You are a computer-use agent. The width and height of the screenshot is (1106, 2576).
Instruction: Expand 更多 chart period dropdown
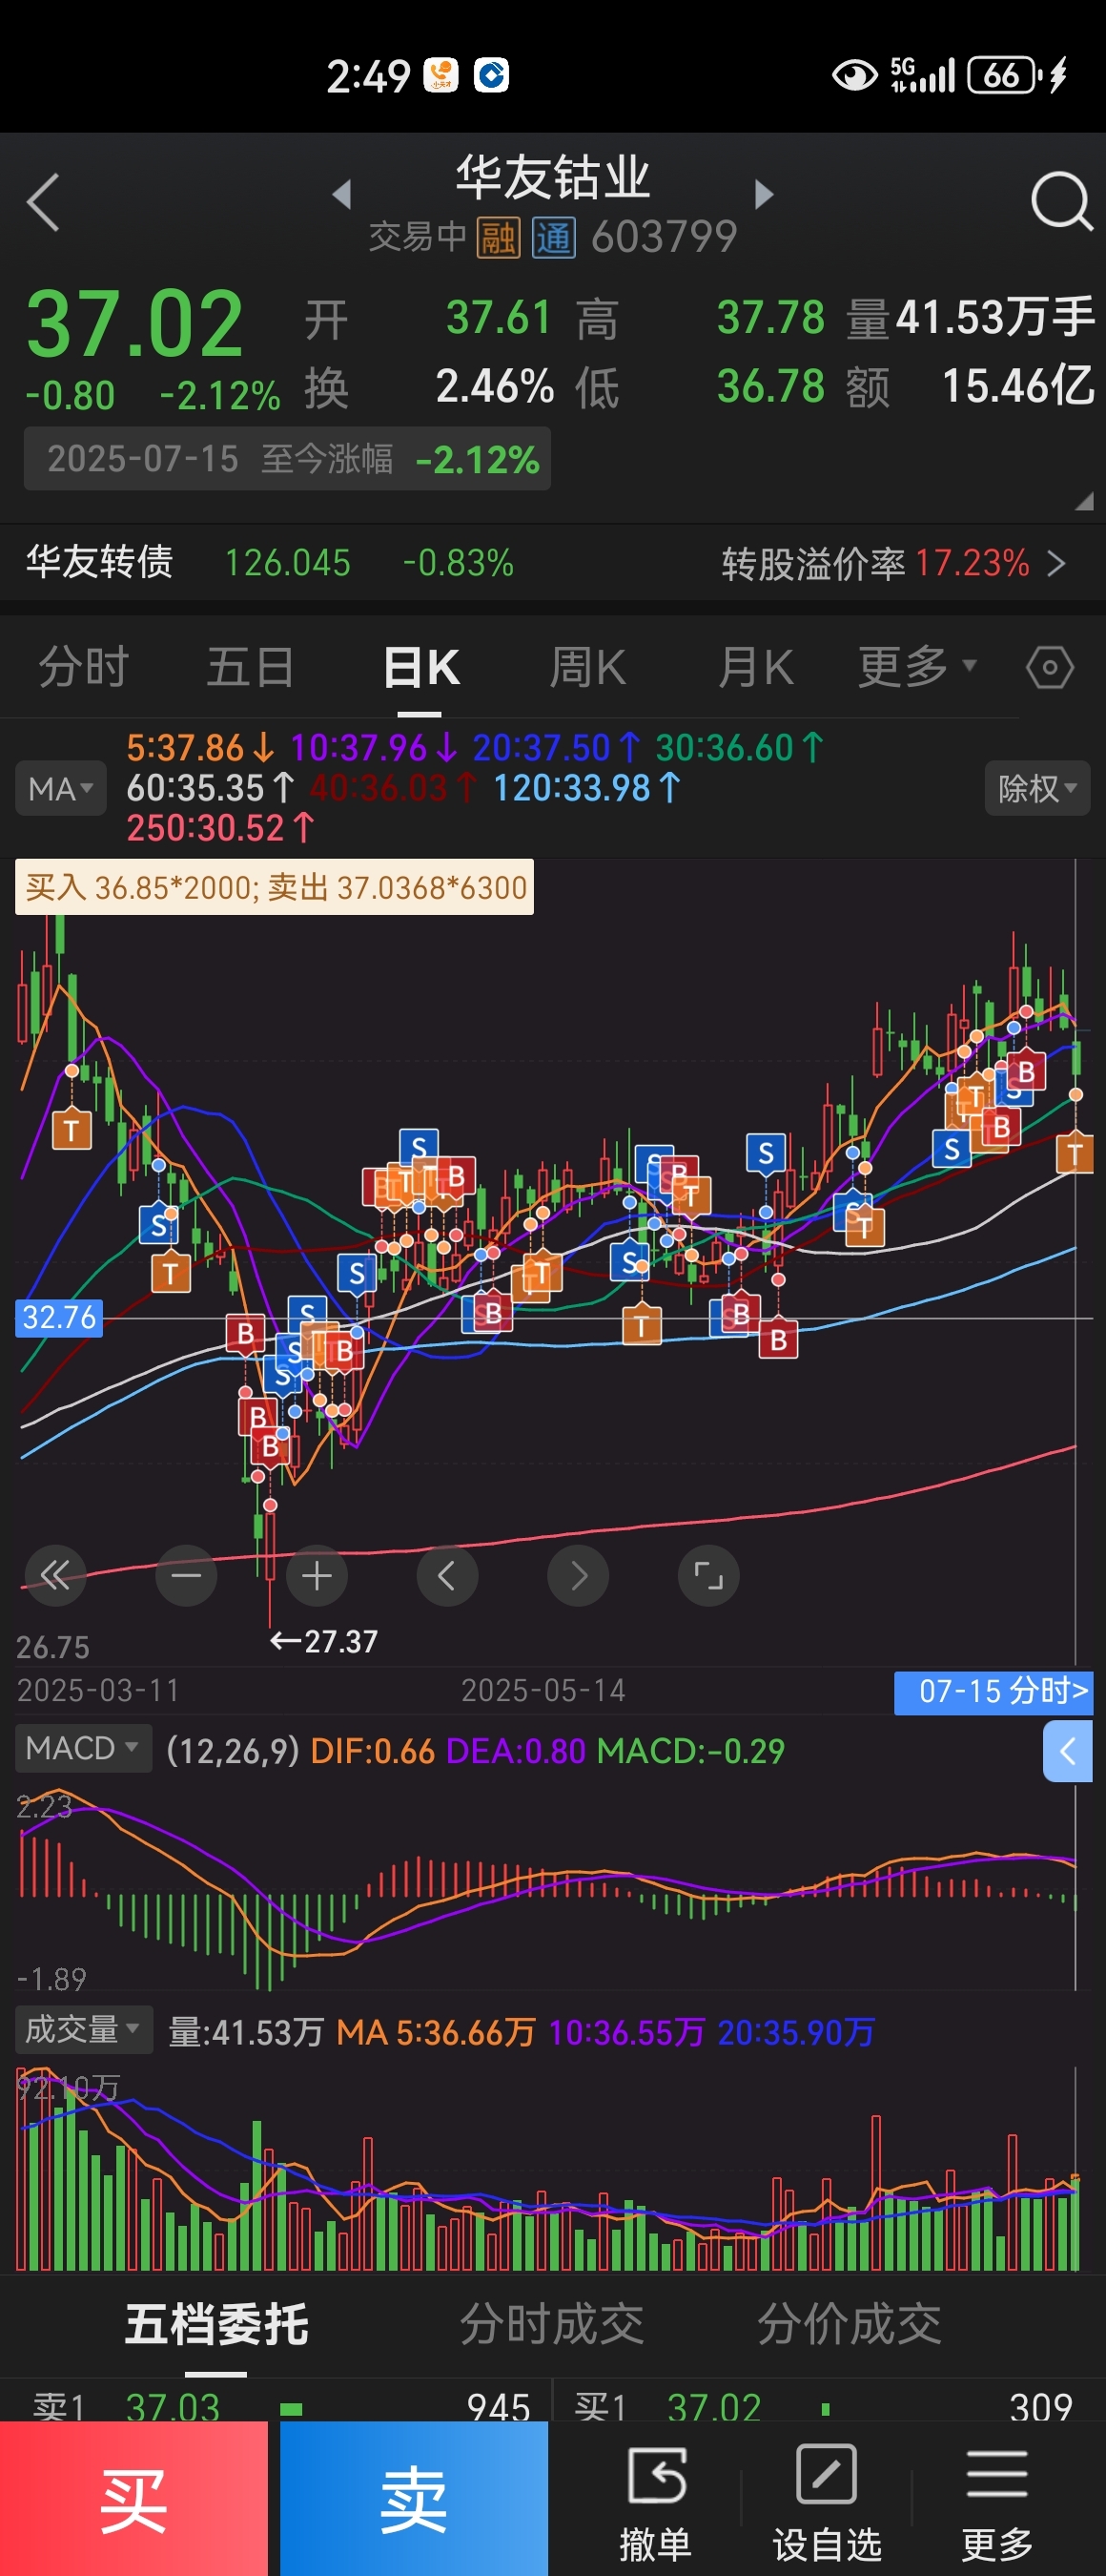pos(917,666)
